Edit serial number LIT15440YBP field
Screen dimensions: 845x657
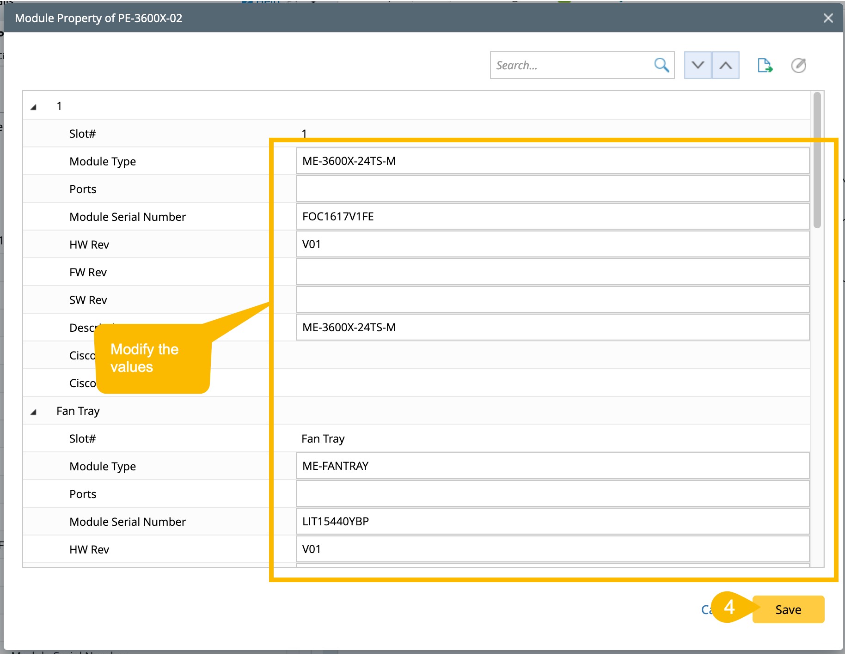[552, 521]
